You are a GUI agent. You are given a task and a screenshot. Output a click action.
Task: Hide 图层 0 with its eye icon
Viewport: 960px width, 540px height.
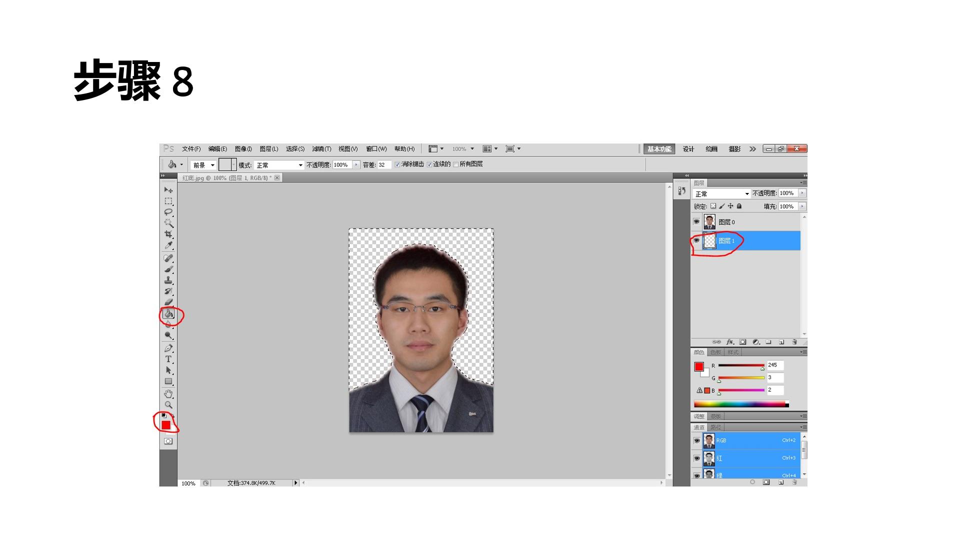696,221
